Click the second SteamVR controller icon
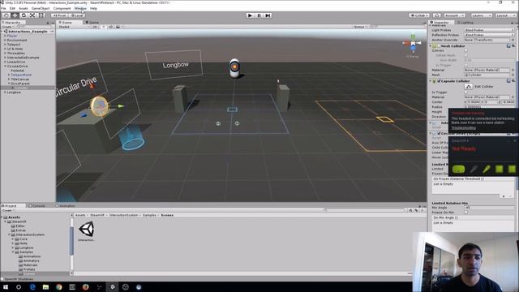The image size is (519, 292). pyautogui.click(x=487, y=170)
